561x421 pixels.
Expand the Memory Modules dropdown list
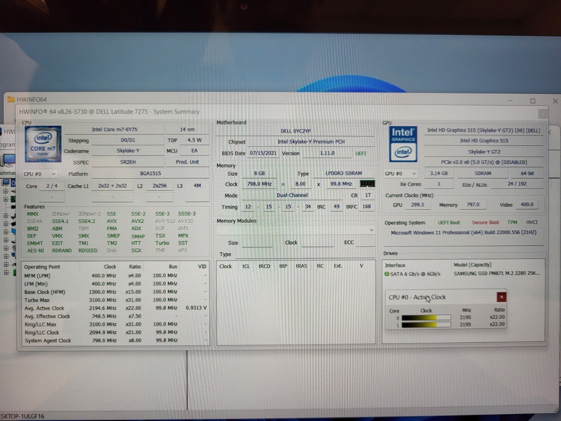pos(296,230)
